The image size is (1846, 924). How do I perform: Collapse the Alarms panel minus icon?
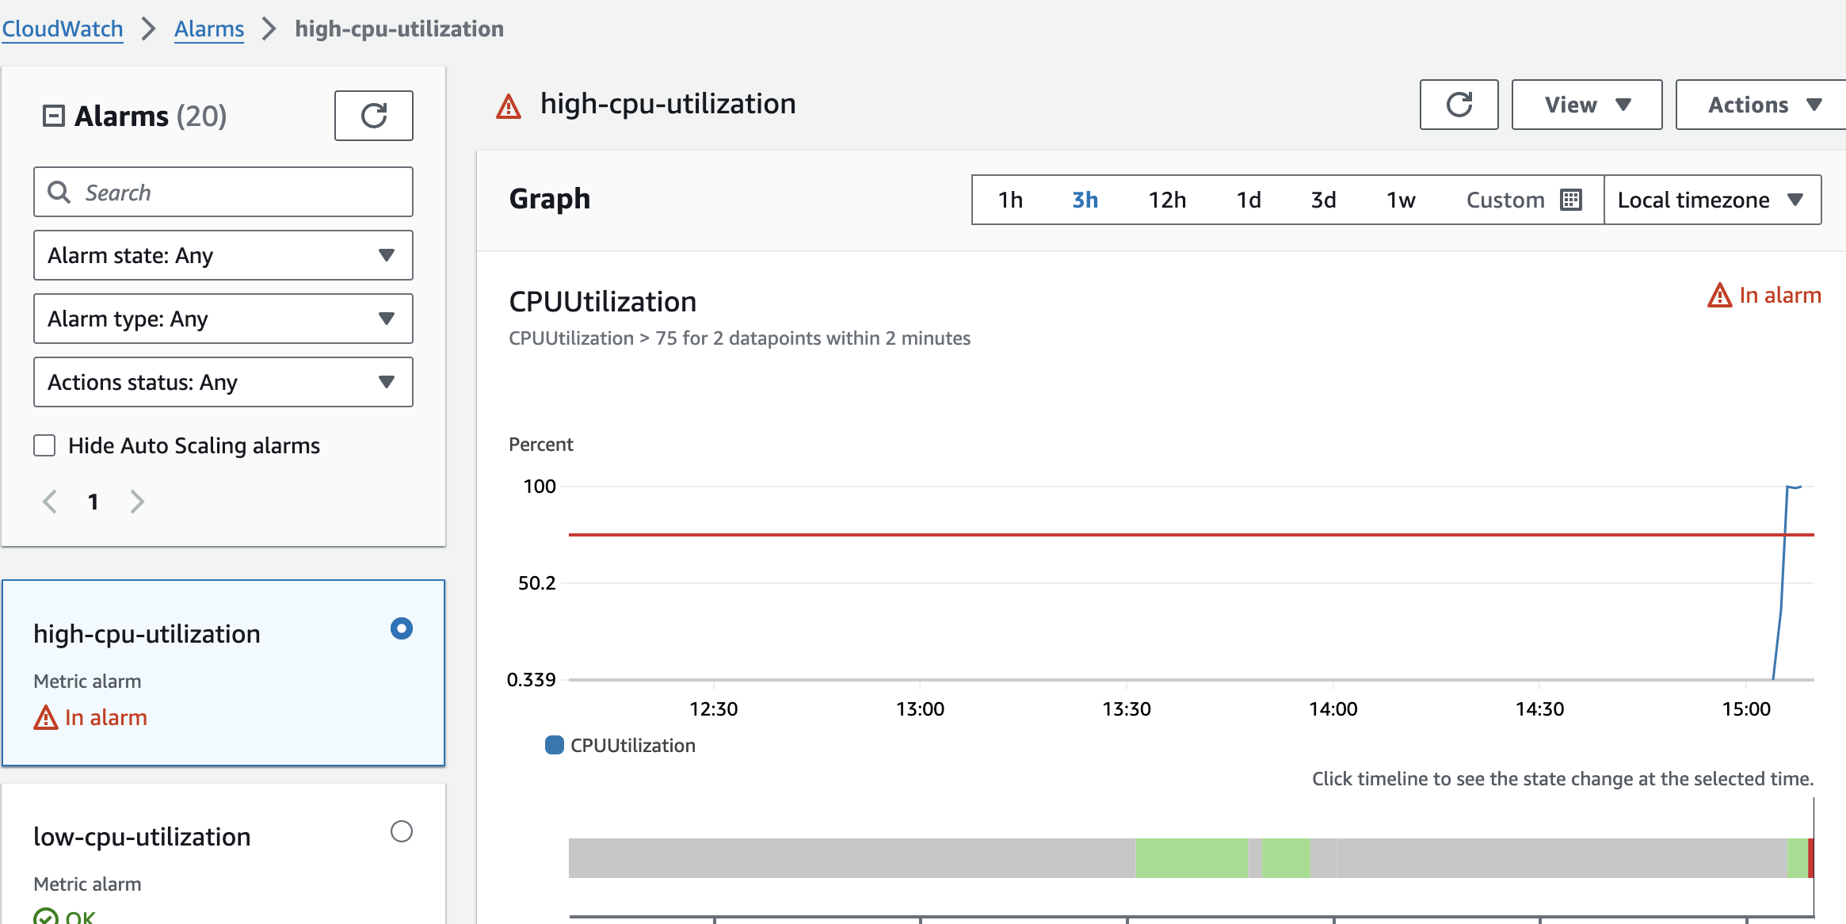pos(53,116)
